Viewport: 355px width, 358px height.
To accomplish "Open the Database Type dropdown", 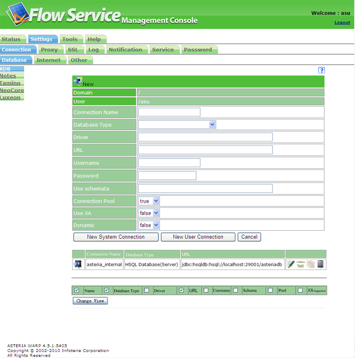I will (177, 125).
